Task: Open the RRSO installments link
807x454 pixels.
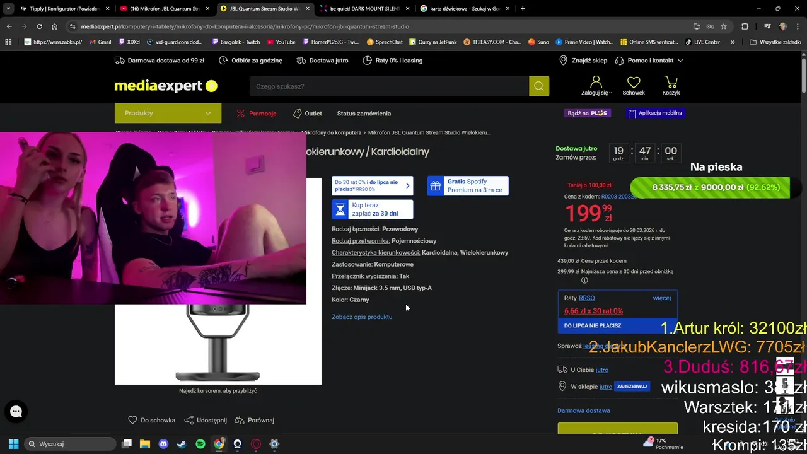Action: [586, 298]
